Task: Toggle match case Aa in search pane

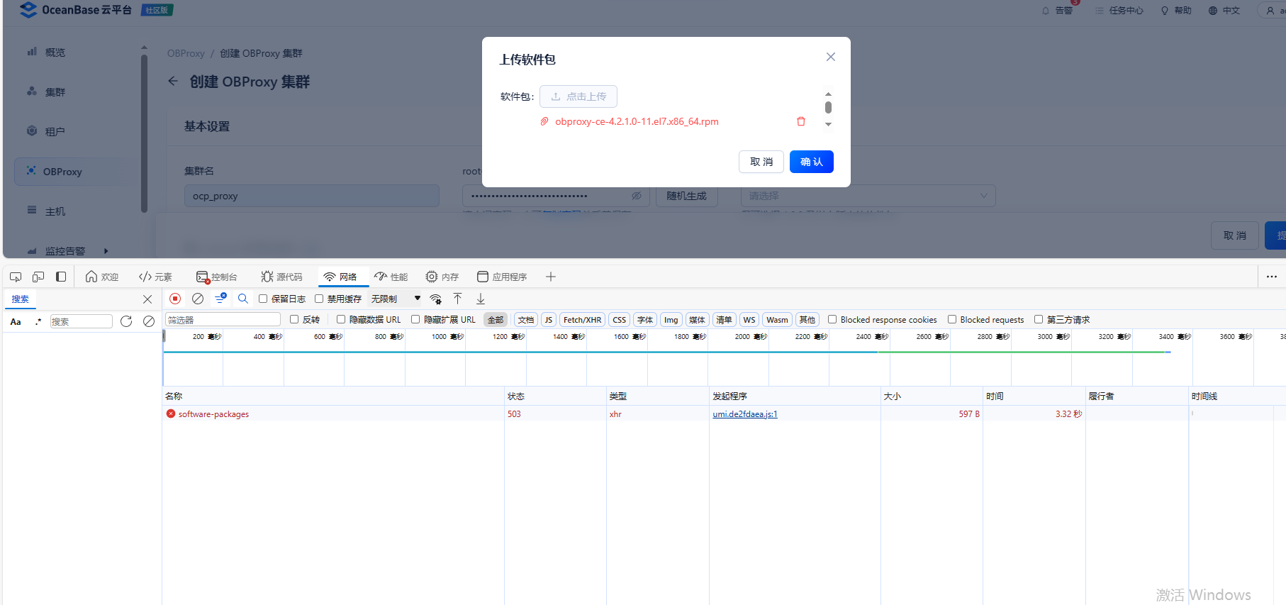Action: click(16, 321)
